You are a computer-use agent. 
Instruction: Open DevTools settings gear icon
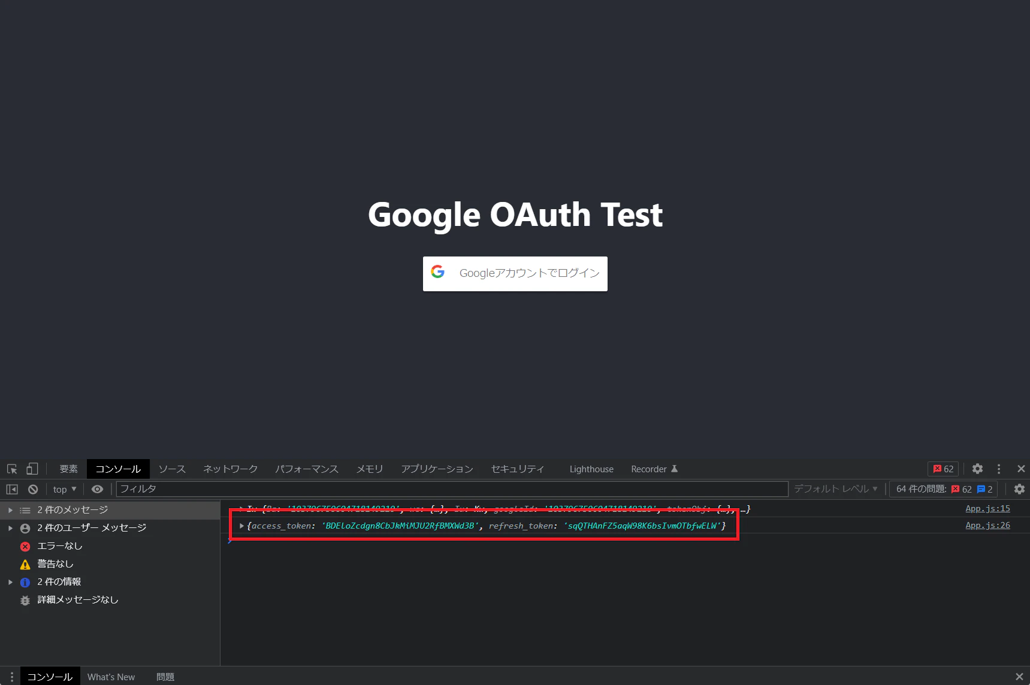point(977,469)
